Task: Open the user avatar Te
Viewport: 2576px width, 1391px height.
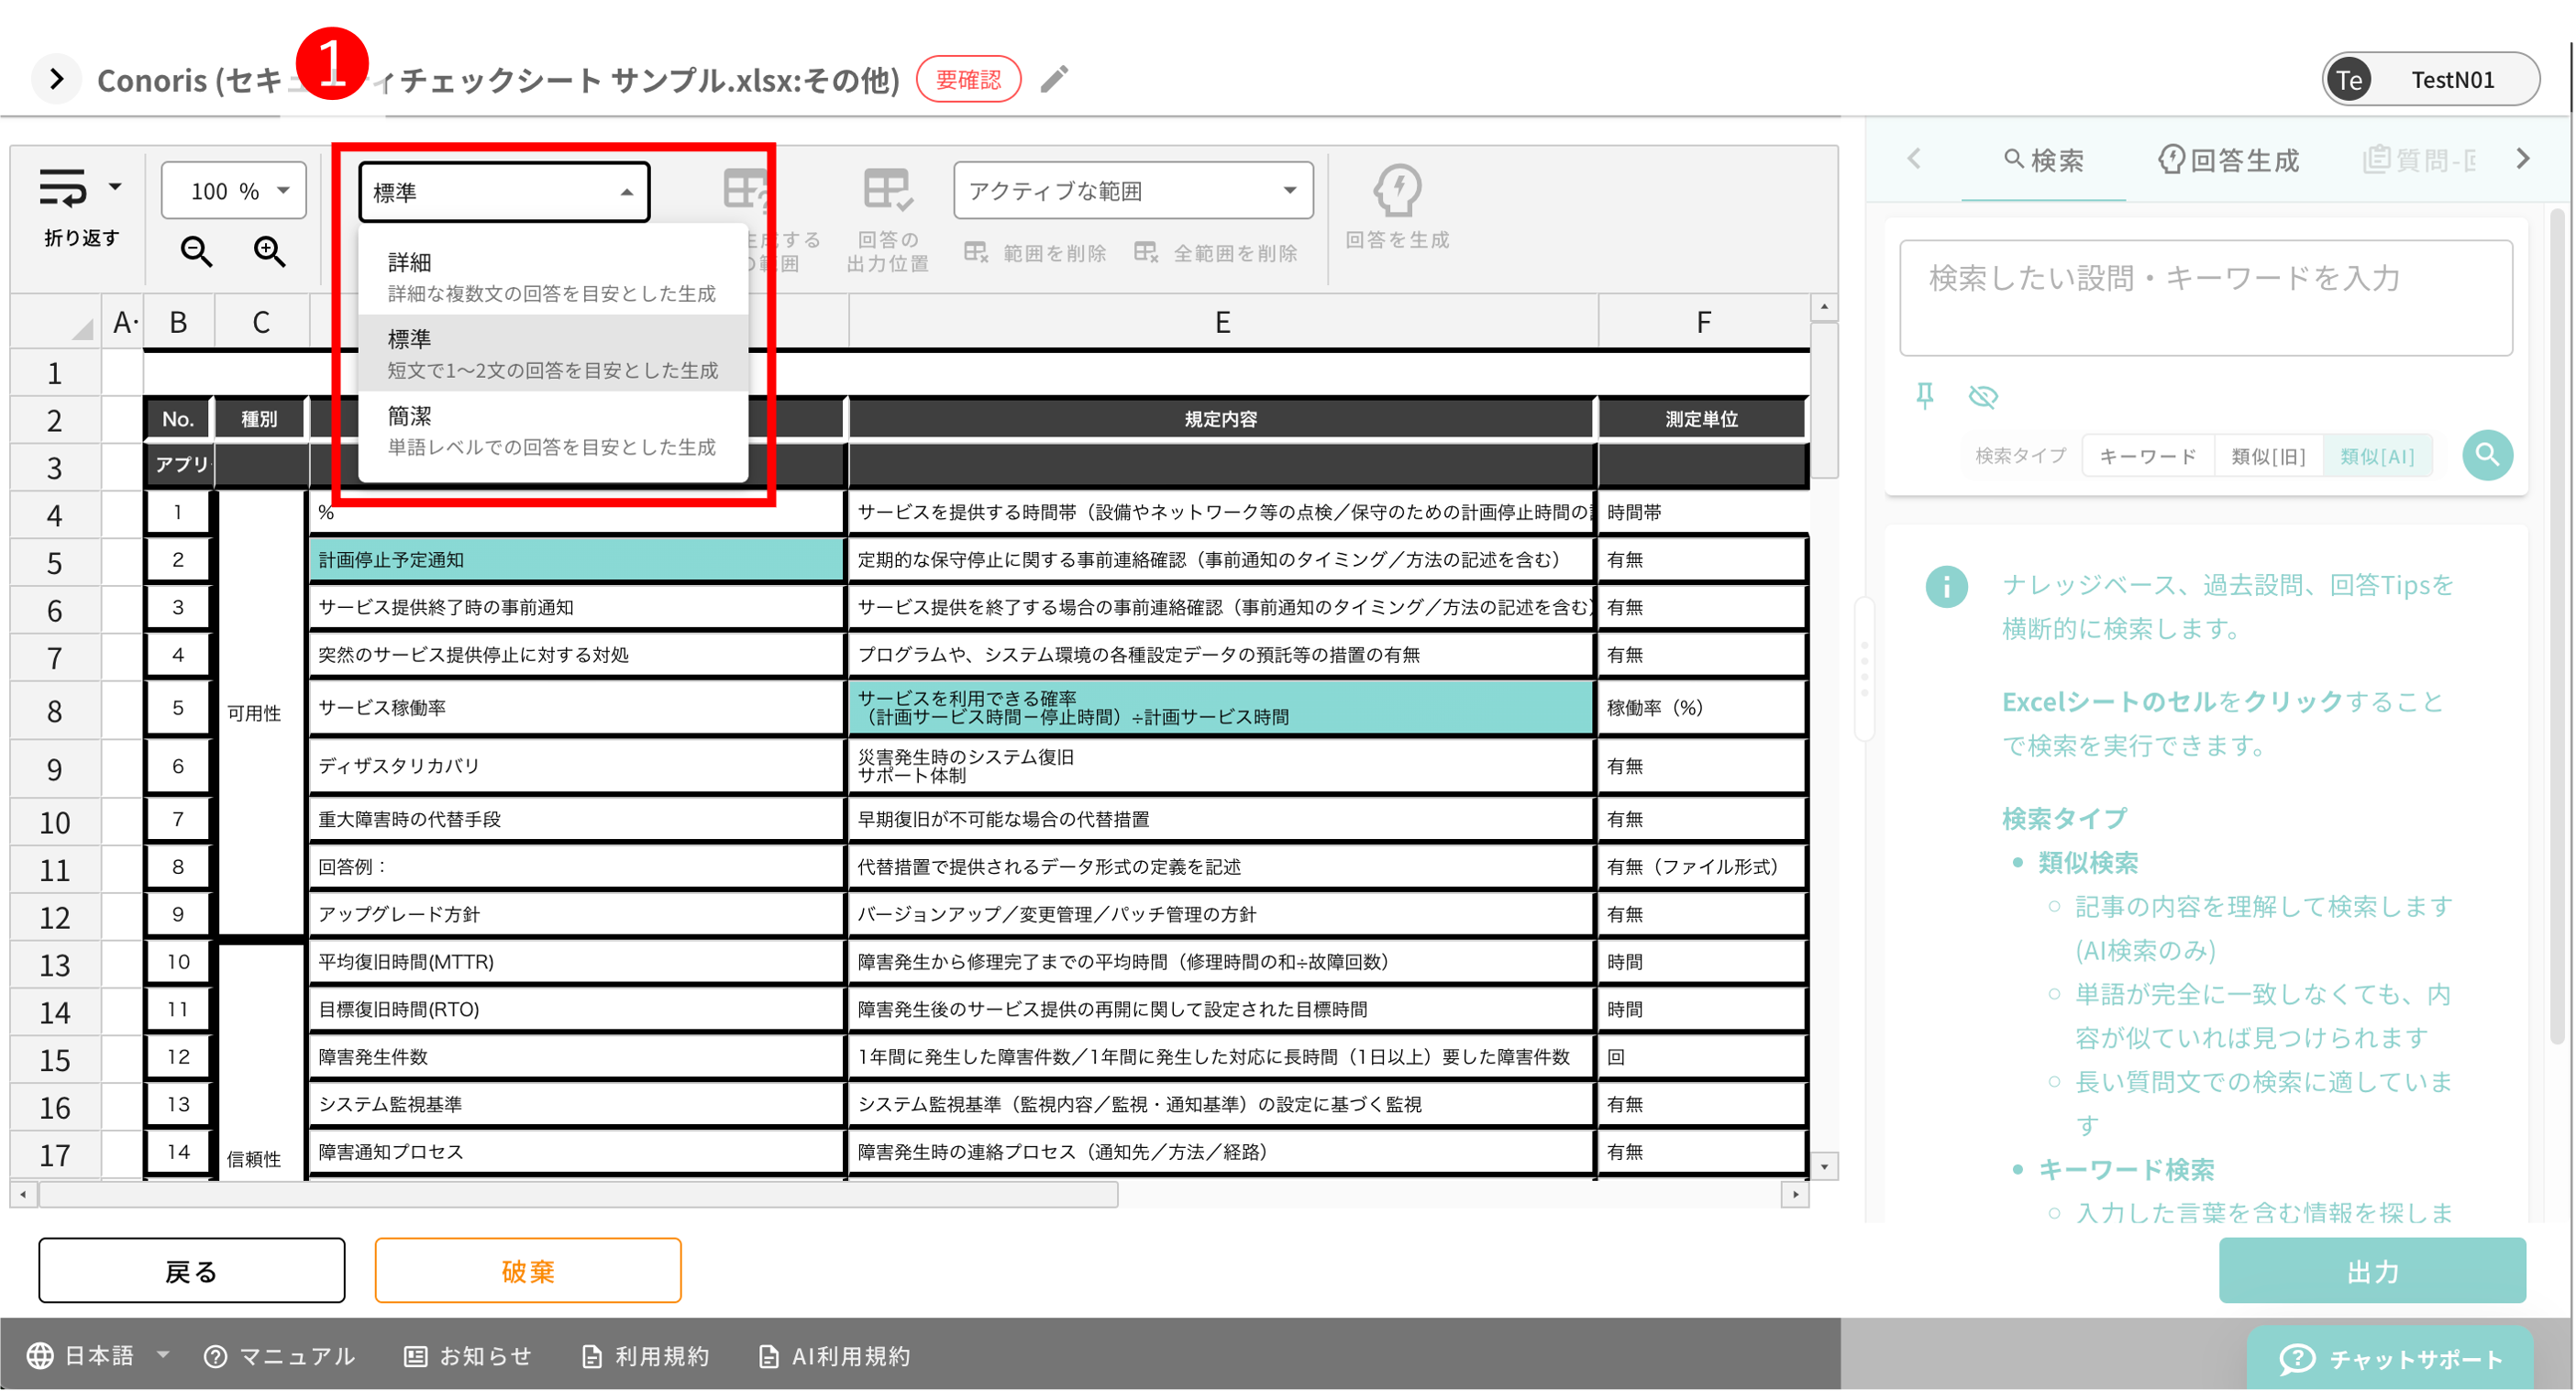Action: click(x=2349, y=79)
